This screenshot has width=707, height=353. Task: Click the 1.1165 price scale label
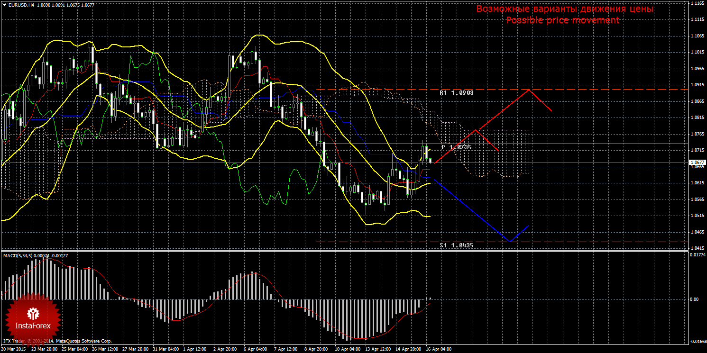click(697, 3)
